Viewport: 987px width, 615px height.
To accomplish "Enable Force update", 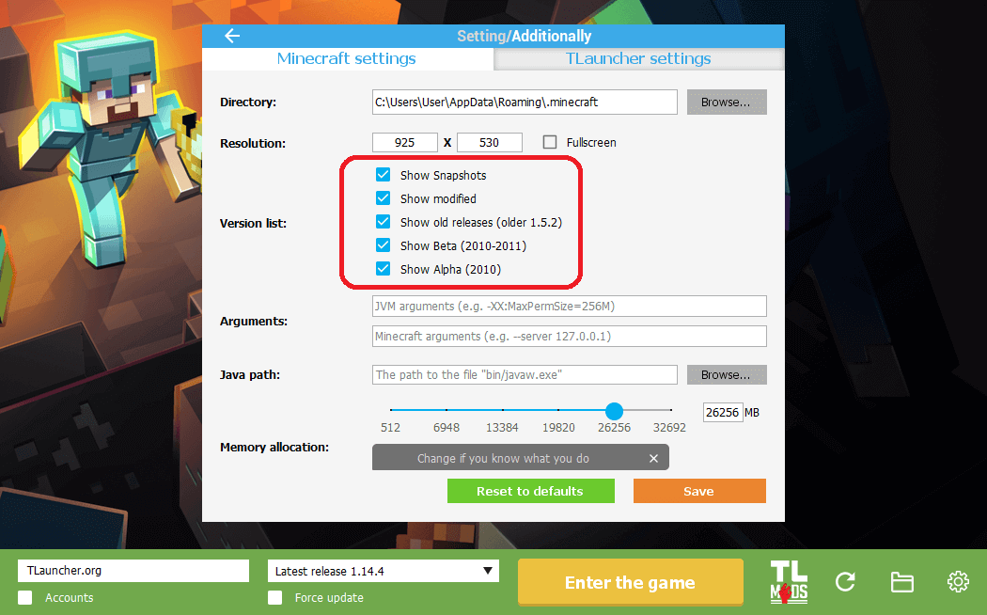I will coord(274,597).
